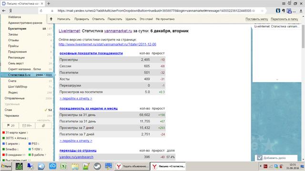305x171 pixels.
Task: Open browser hamburger menu icon
Action: [284, 3]
